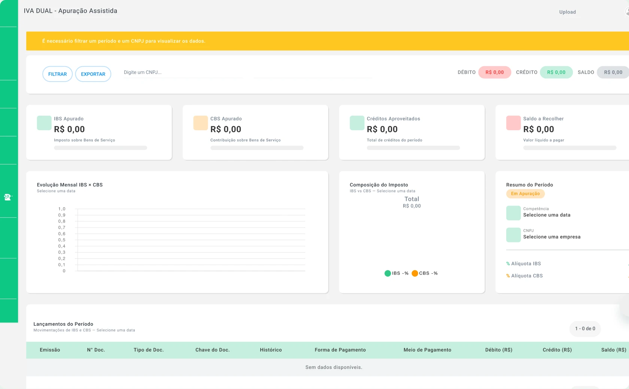Toggle the CBS legend marker
Viewport: 629px width, 389px height.
click(x=415, y=273)
